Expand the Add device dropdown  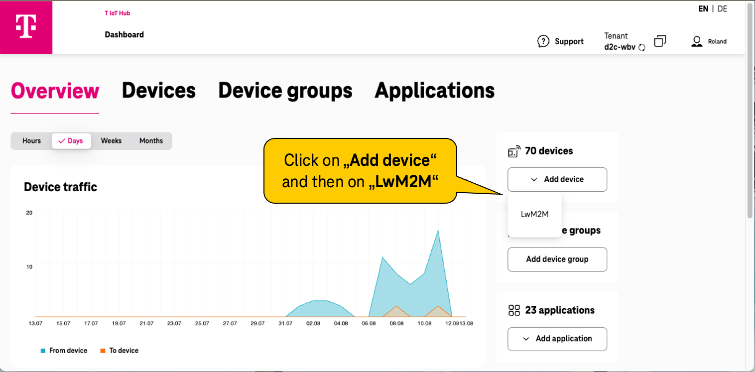click(x=557, y=179)
